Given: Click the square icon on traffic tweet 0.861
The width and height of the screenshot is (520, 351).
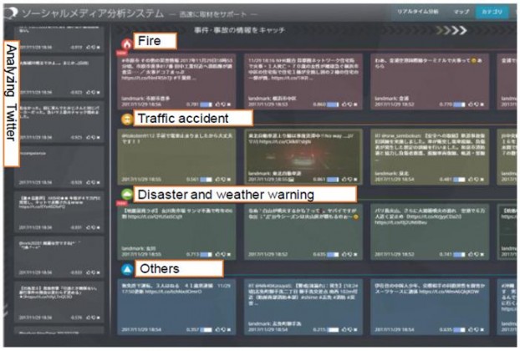Looking at the screenshot, I should pyautogui.click(x=355, y=180).
